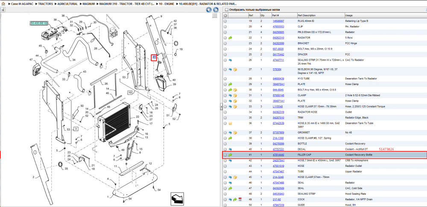This screenshot has width=427, height=207.
Task: Go to the home page icon
Action: pyautogui.click(x=3, y=4)
